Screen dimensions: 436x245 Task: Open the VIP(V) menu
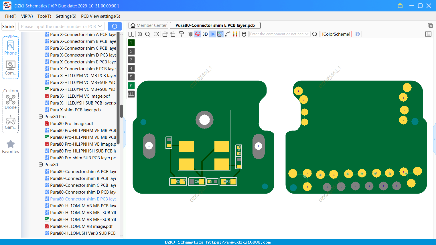point(27,16)
